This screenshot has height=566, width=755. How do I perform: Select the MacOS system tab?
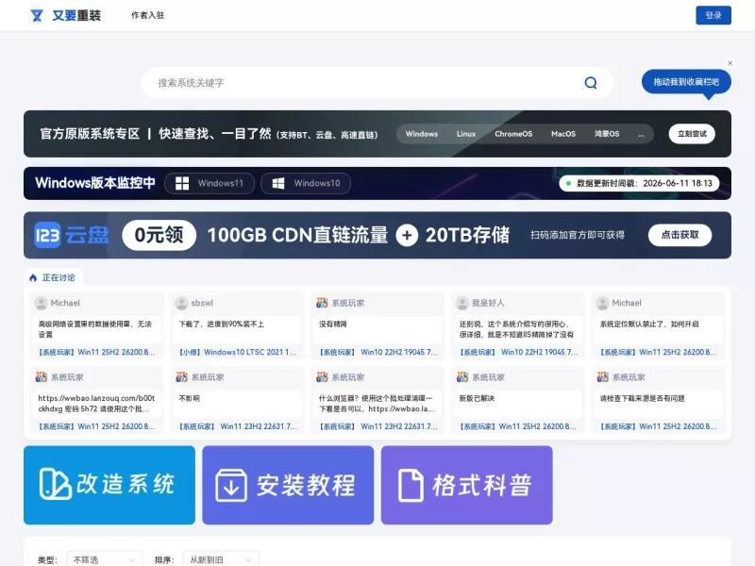point(563,134)
